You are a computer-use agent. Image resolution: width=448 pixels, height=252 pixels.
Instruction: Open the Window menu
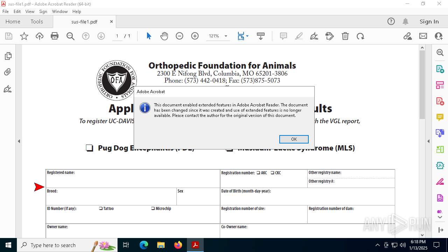click(x=60, y=12)
